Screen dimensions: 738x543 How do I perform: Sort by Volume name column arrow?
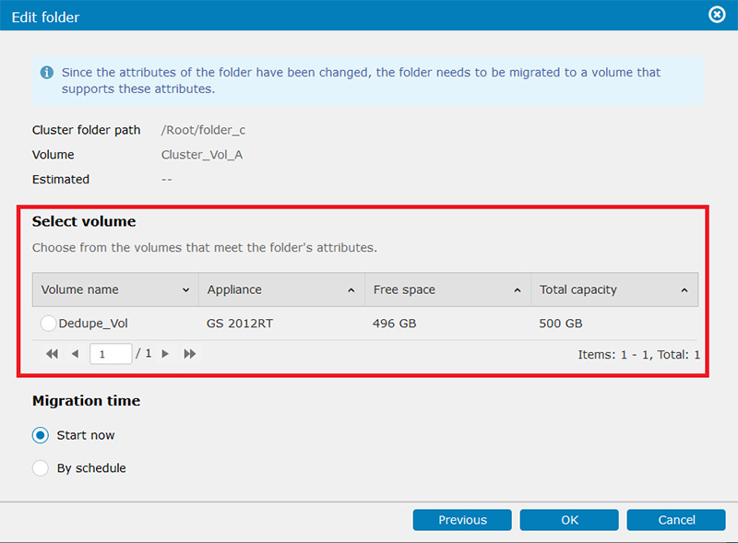[186, 289]
